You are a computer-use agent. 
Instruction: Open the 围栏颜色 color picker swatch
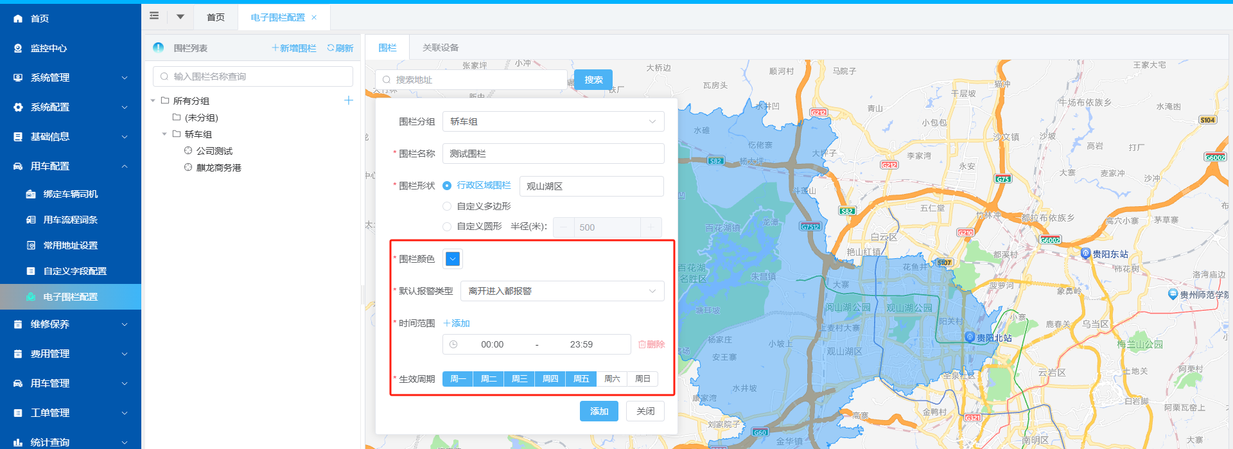click(453, 259)
